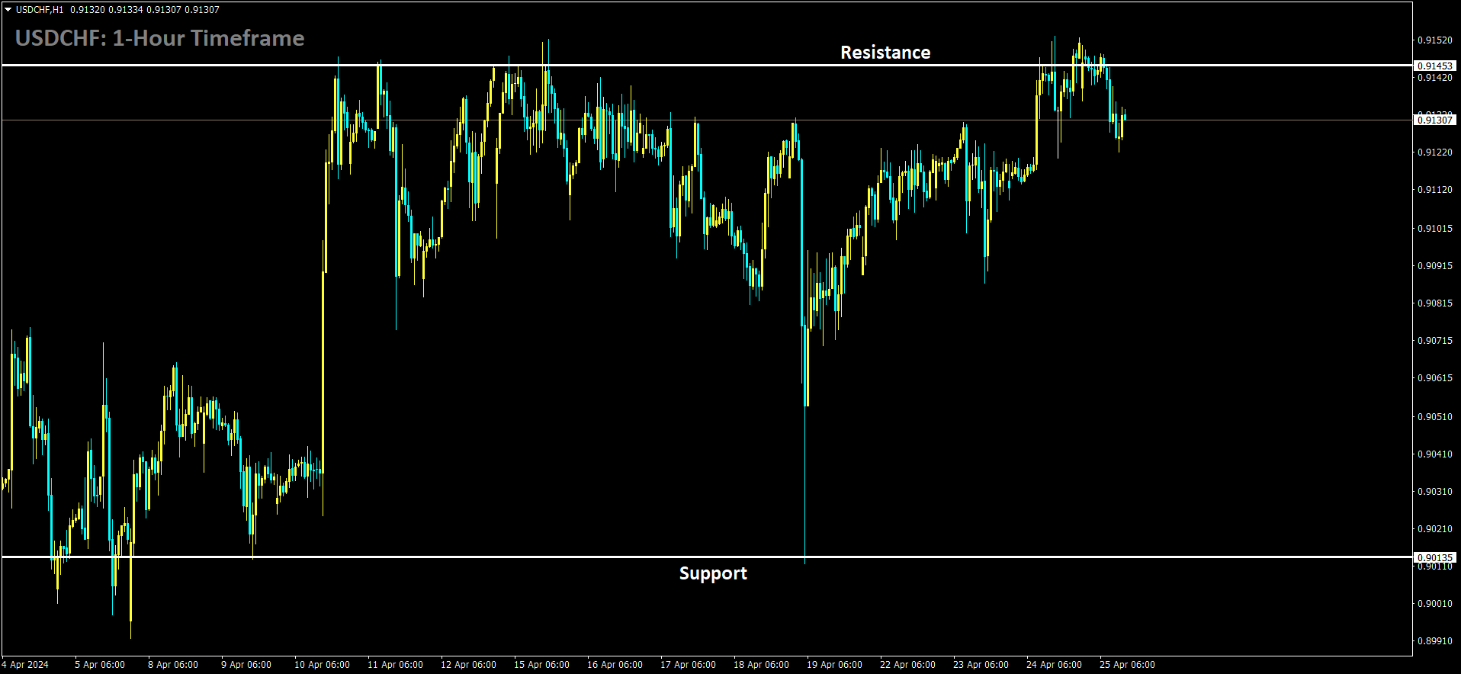Select the Support label text
The width and height of the screenshot is (1461, 674).
pyautogui.click(x=713, y=573)
